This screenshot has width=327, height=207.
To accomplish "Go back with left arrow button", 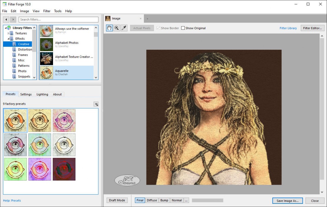I will pos(6,19).
